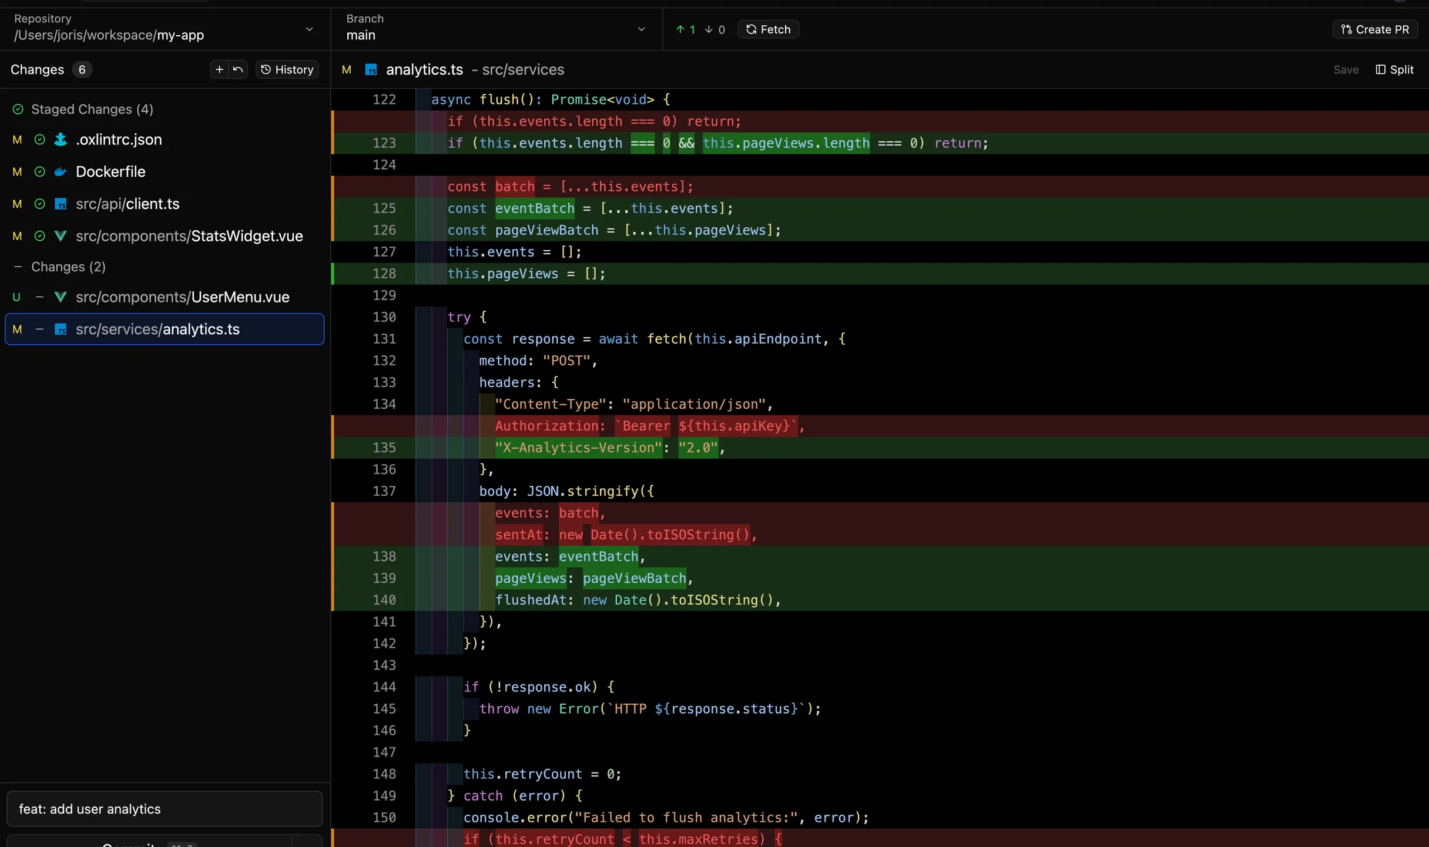1429x847 pixels.
Task: Click the 'async flush()' function line
Action: 880,100
